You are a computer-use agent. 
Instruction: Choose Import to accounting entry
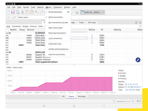point(58,54)
